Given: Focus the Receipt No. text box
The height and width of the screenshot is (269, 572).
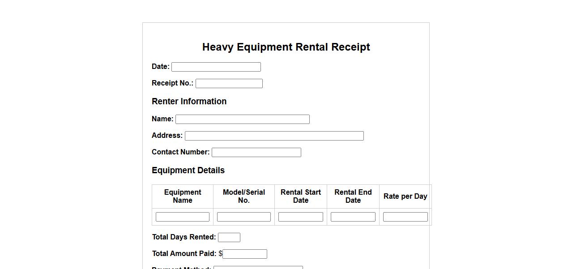Looking at the screenshot, I should coord(229,84).
